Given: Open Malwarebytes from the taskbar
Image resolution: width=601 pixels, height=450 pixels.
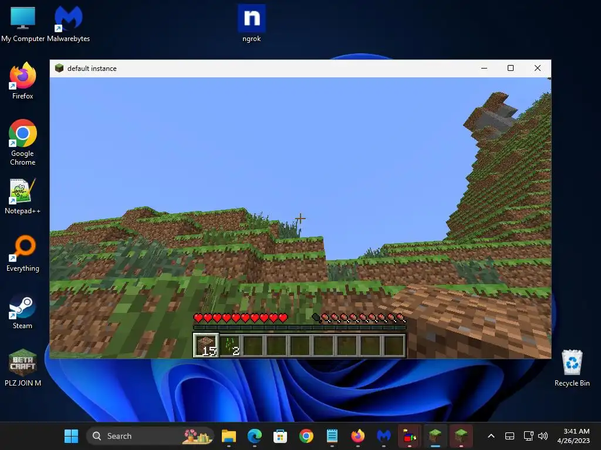Looking at the screenshot, I should pos(384,436).
